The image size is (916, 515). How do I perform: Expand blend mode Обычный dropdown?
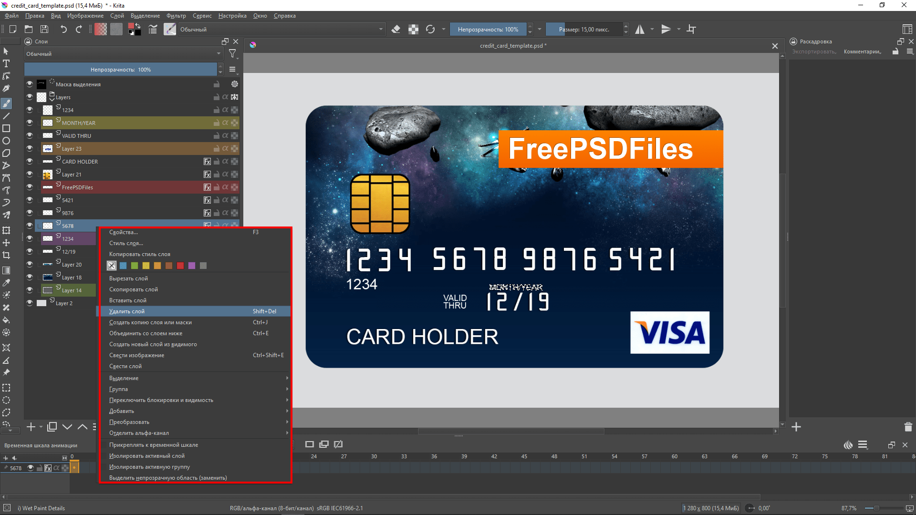click(123, 53)
